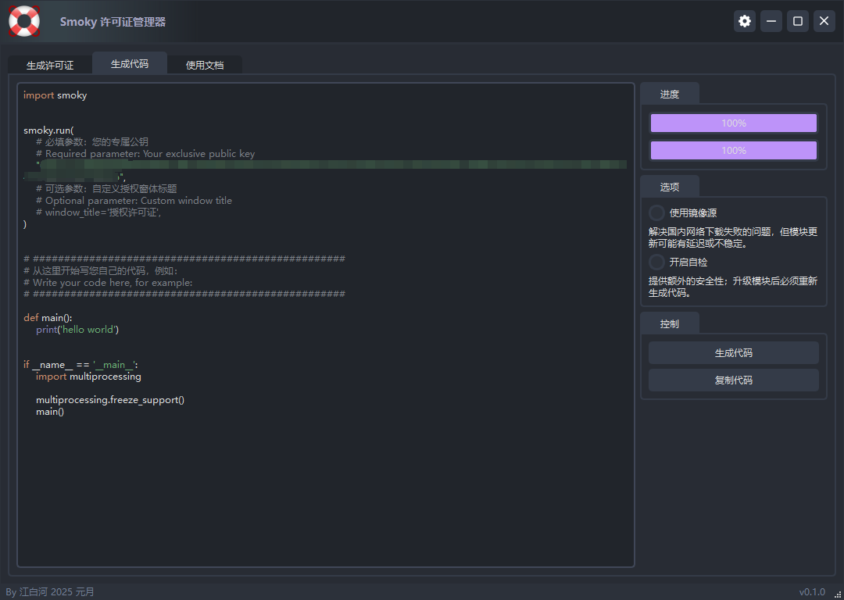Image resolution: width=844 pixels, height=600 pixels.
Task: Click the 复制代码 button
Action: [733, 380]
